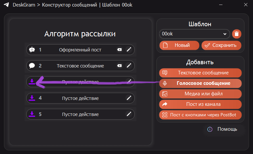Add a Голосовое сообщение action
The width and height of the screenshot is (253, 154).
tap(200, 83)
